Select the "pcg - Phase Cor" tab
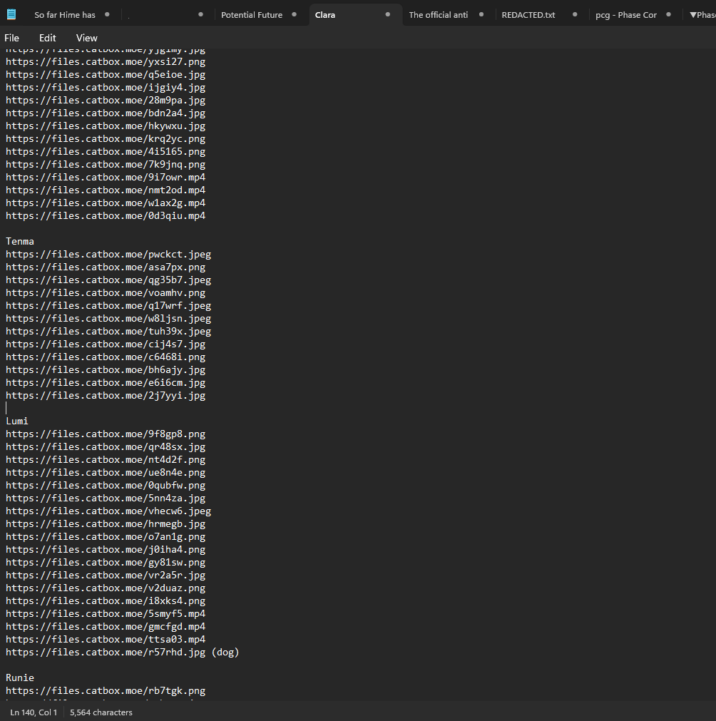 625,15
